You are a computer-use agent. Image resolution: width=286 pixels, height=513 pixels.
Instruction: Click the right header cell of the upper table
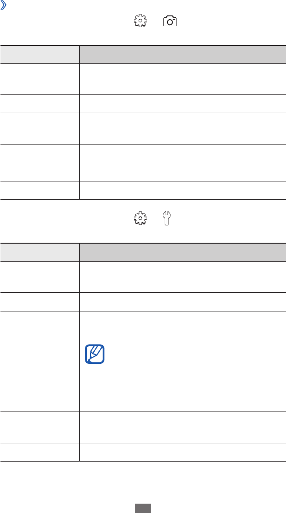click(182, 54)
